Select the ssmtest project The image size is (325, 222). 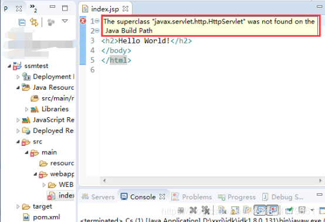click(36, 66)
